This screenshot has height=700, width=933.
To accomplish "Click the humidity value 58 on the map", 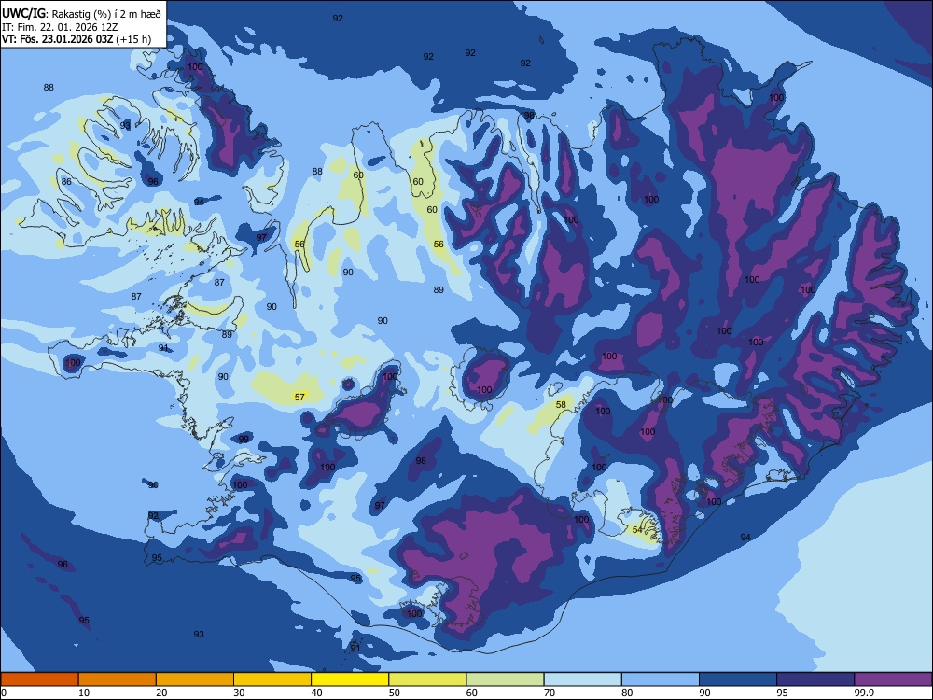I will coord(561,405).
